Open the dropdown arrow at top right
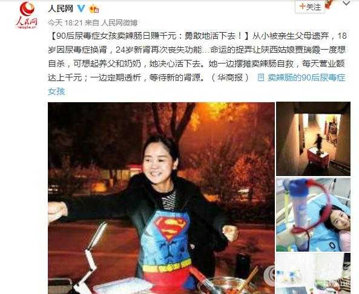The height and width of the screenshot is (294, 359). coord(346,3)
